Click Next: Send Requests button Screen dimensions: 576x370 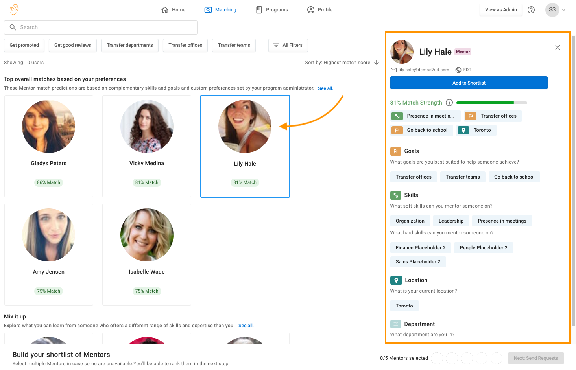(535, 358)
